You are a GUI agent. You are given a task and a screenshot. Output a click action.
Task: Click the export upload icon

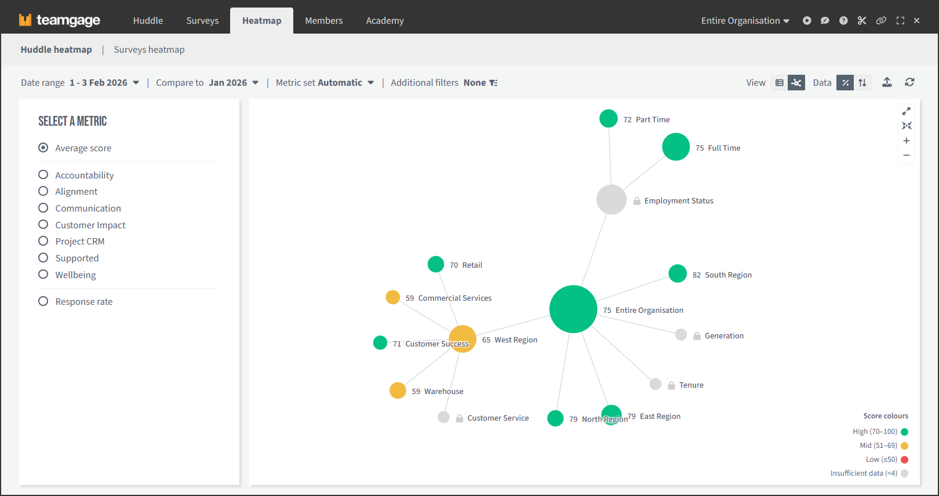pyautogui.click(x=887, y=82)
